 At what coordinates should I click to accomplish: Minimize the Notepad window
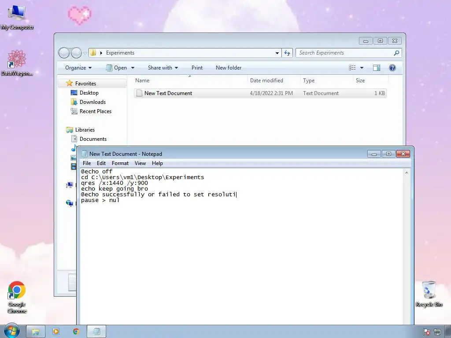[x=374, y=154]
